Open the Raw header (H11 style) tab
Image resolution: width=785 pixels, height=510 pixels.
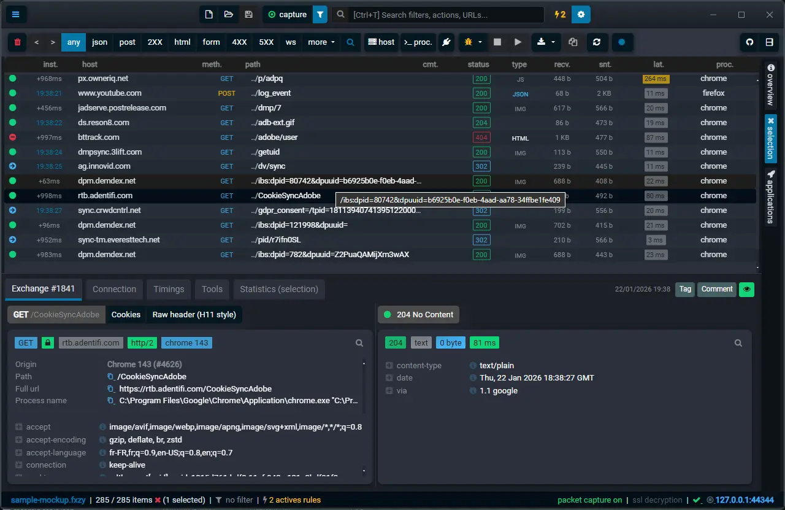194,314
